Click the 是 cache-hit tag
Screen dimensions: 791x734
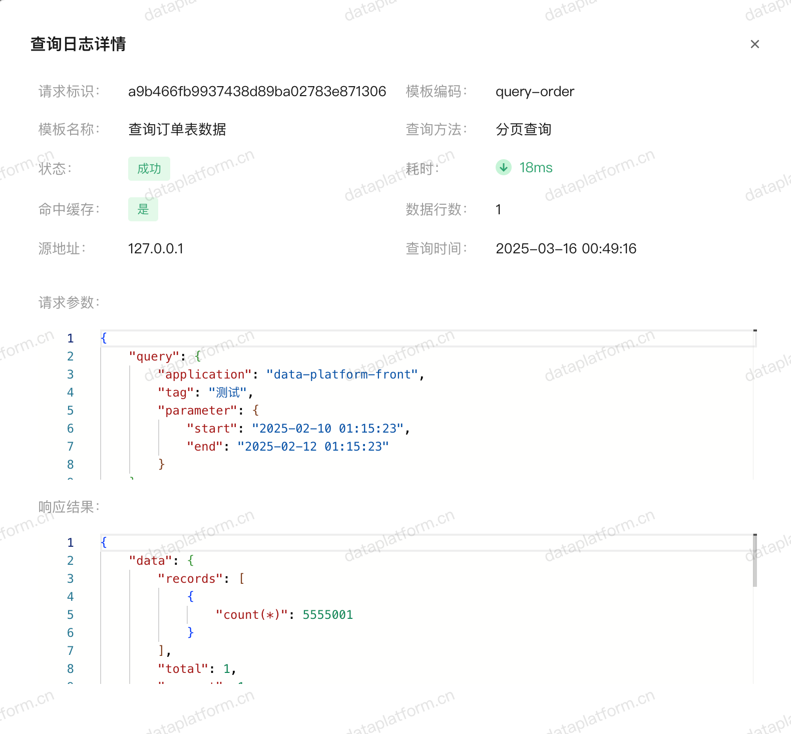click(x=143, y=209)
